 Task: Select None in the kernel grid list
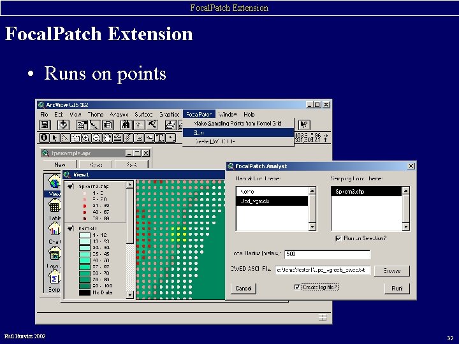[x=272, y=192]
